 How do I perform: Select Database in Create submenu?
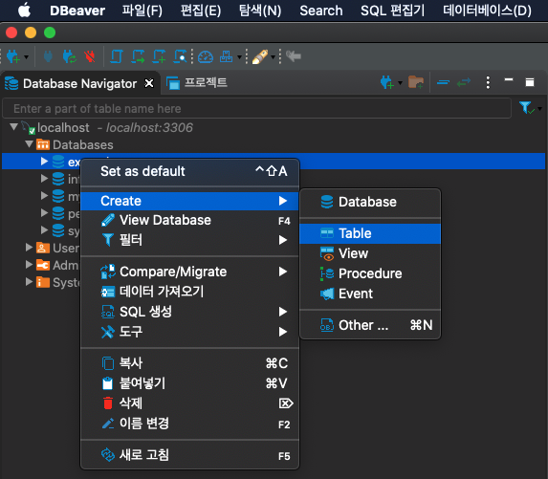(x=370, y=202)
